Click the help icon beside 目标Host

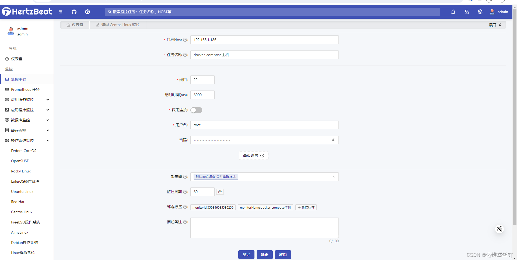tap(185, 40)
